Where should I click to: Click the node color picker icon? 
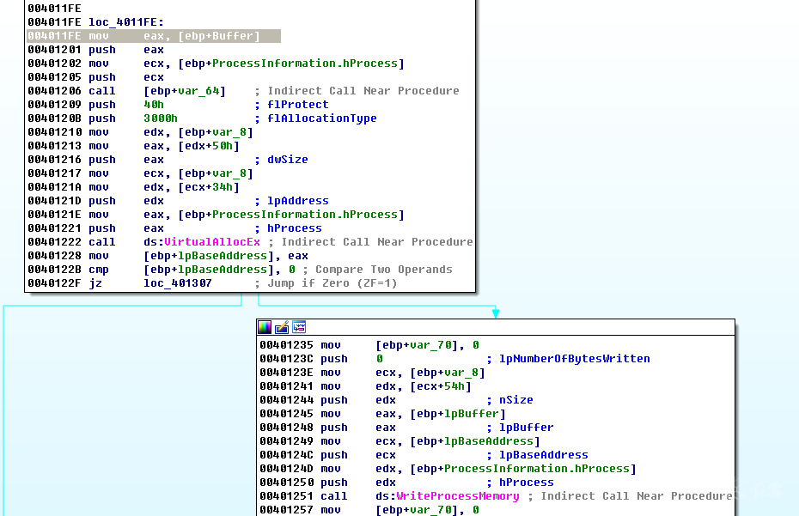point(265,327)
